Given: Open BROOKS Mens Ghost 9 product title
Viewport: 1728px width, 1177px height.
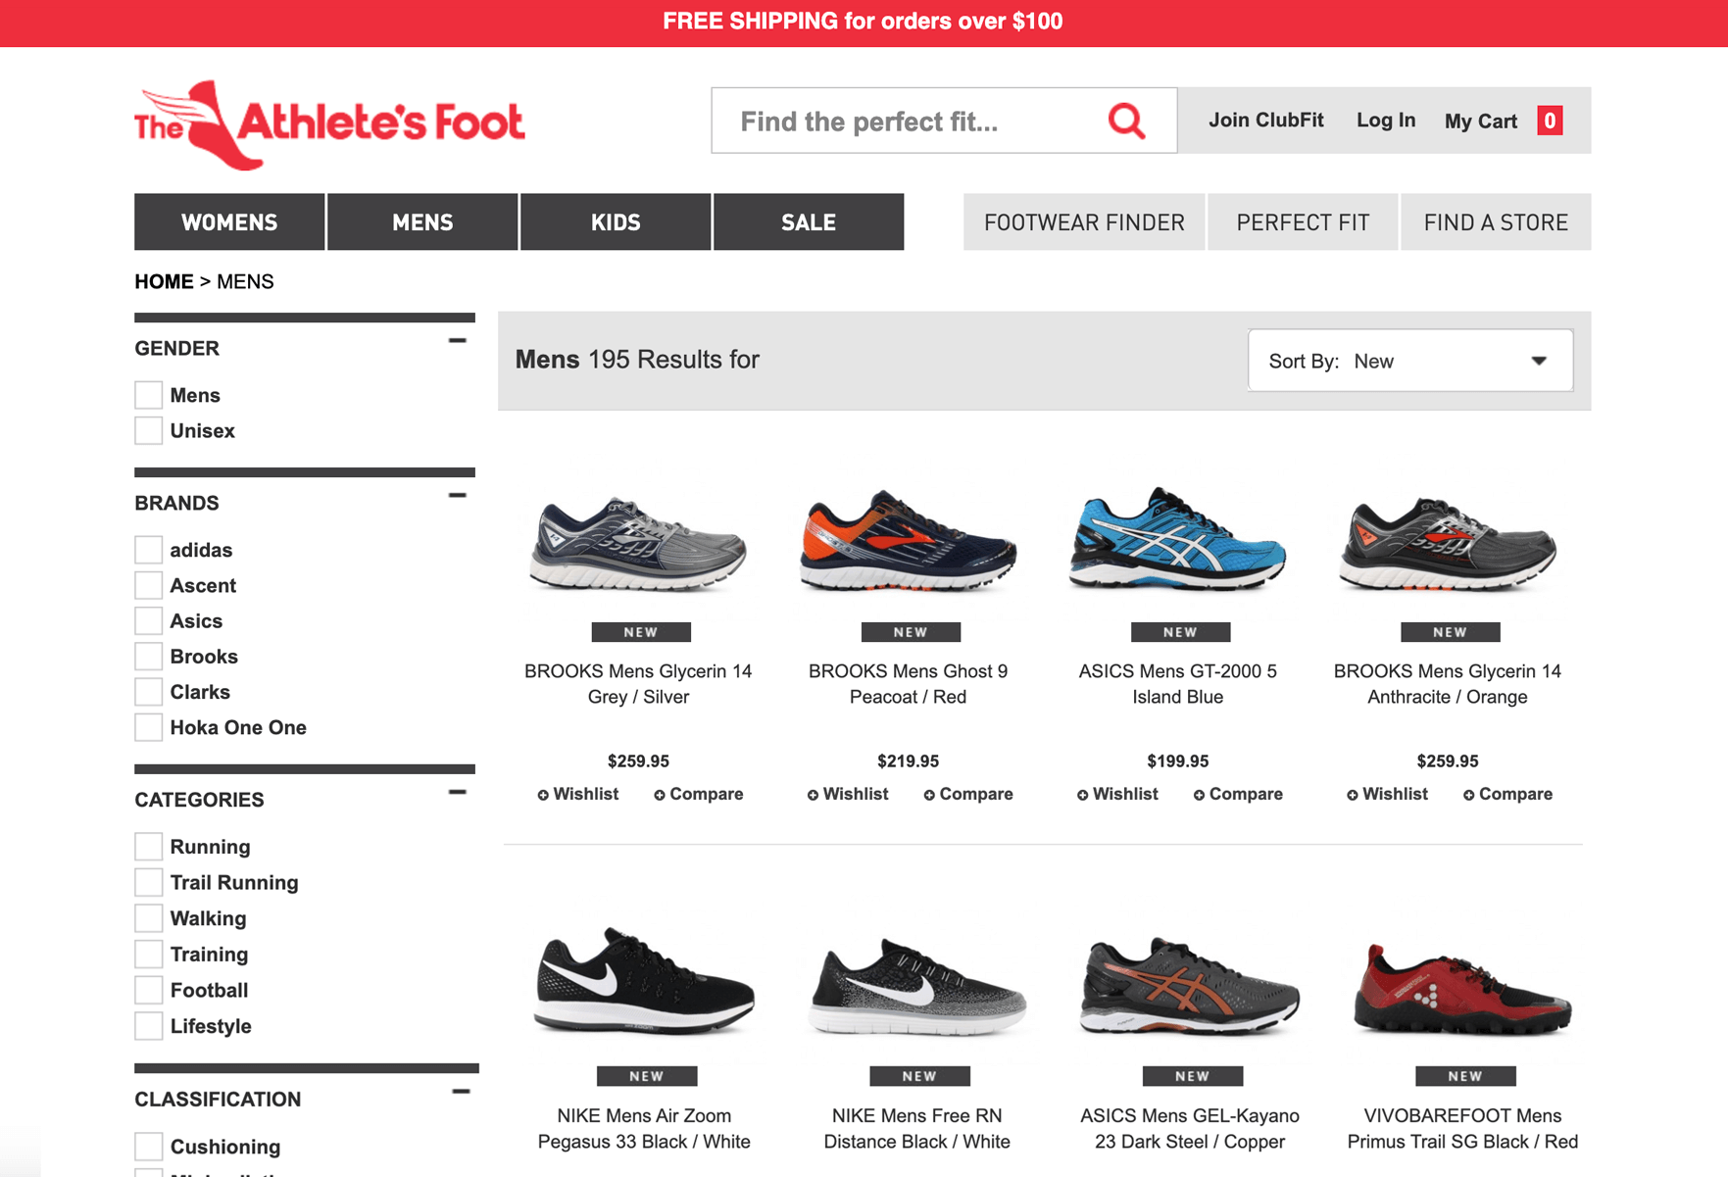Looking at the screenshot, I should (908, 684).
